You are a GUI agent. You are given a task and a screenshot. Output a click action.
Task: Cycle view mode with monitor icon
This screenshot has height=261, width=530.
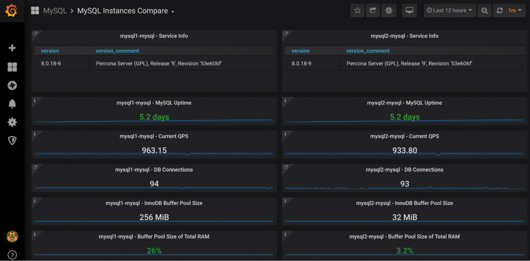(x=409, y=11)
